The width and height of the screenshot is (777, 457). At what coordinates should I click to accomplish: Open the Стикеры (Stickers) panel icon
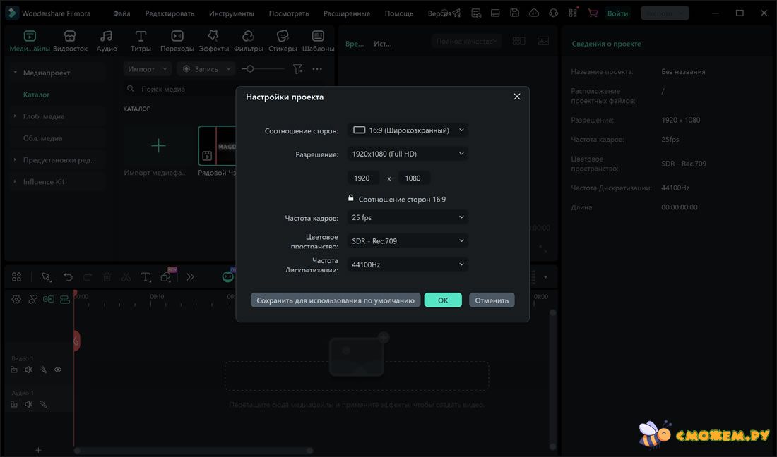point(283,37)
